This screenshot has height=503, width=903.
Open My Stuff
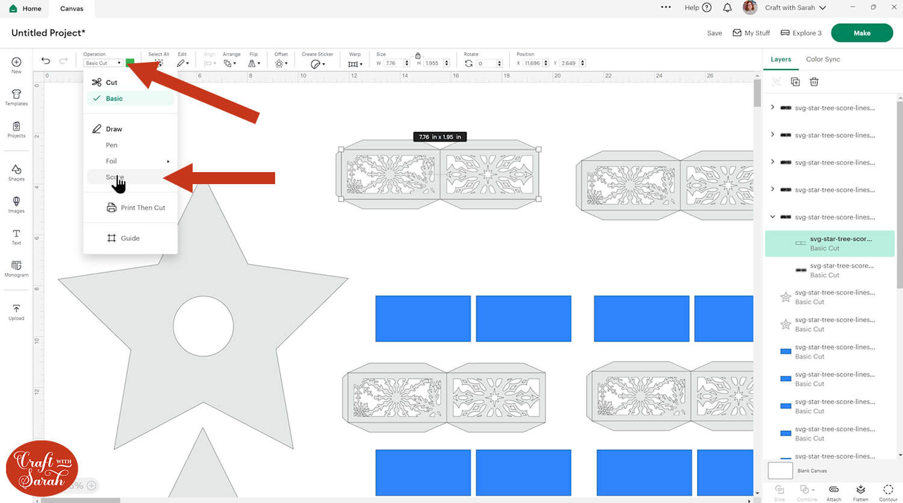[751, 33]
